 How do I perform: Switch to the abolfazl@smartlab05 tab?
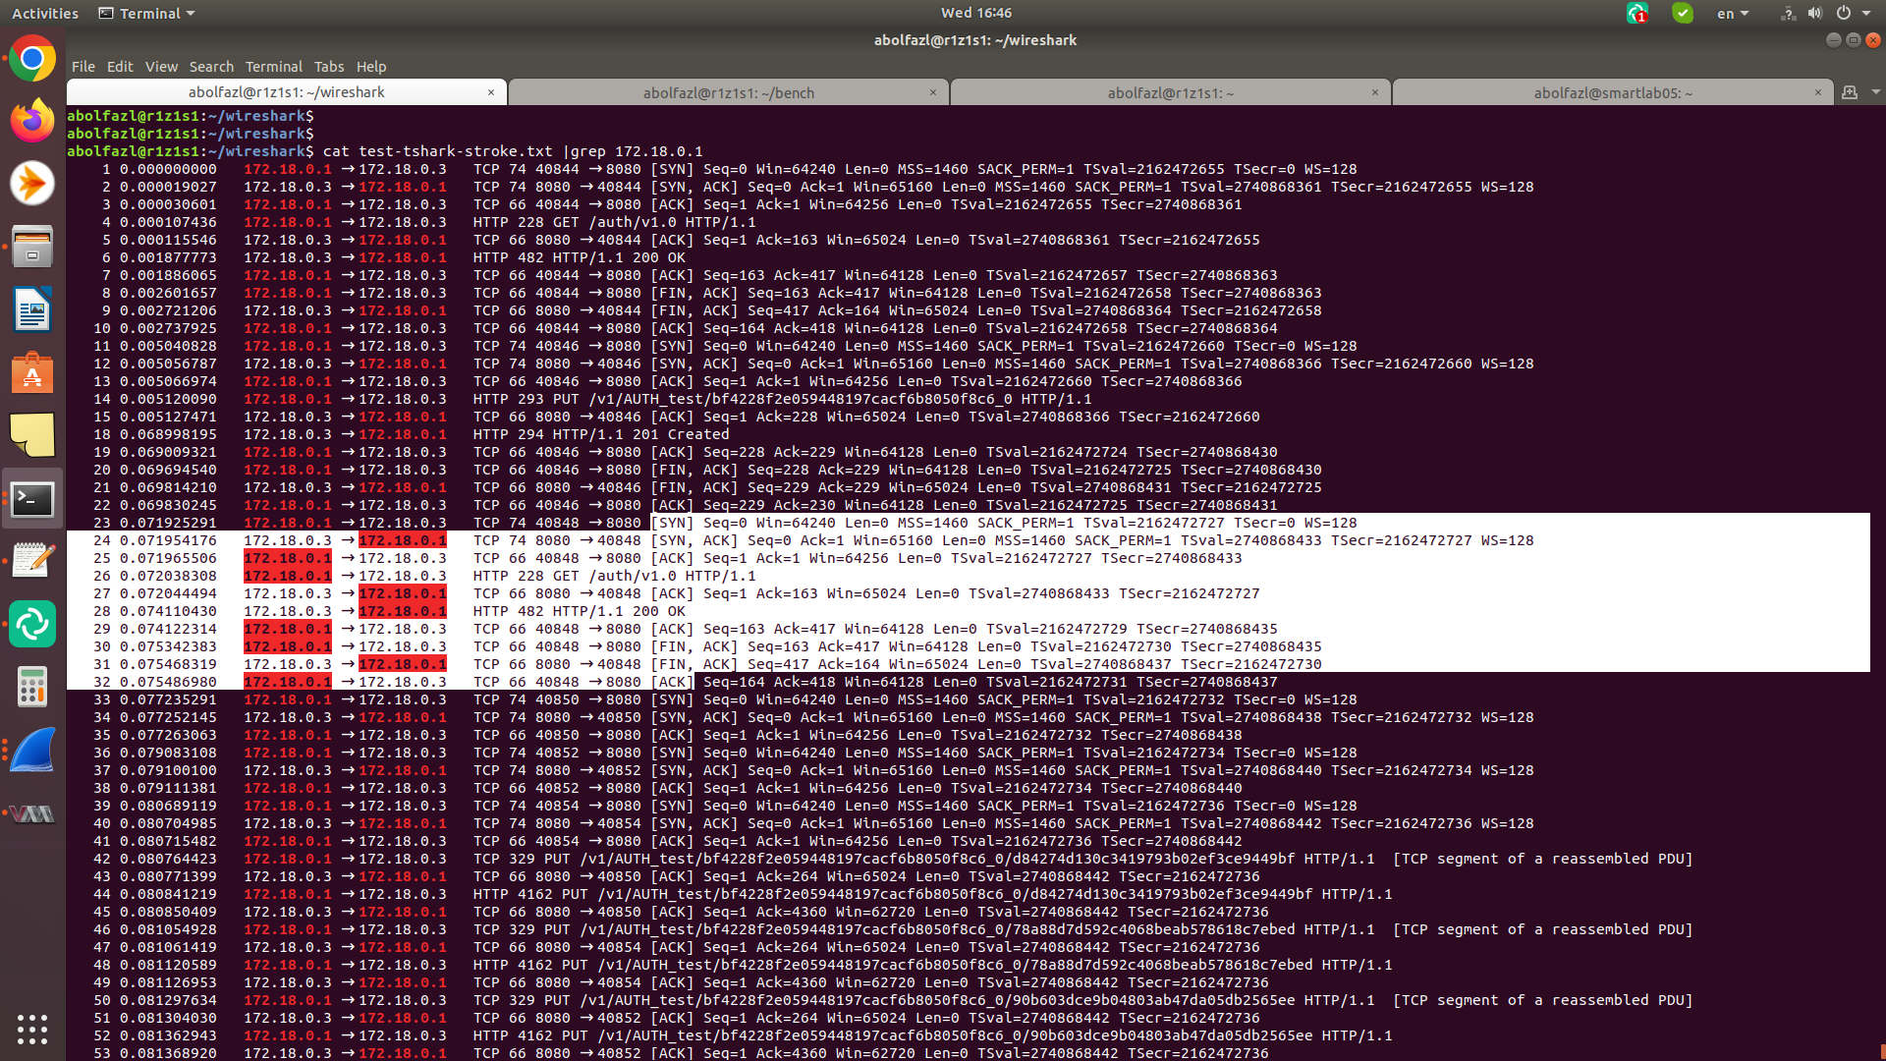[x=1612, y=93]
